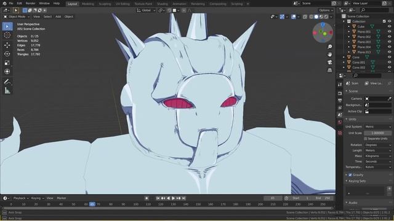Switch perspective/orthographic grid icon
The width and height of the screenshot is (394, 221).
330,70
